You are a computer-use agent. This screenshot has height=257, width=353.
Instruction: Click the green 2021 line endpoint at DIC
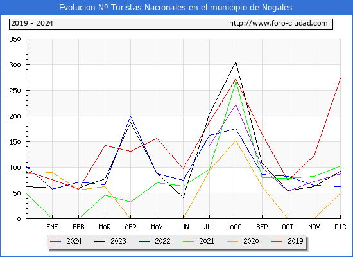point(340,166)
